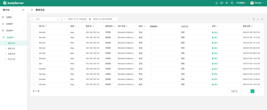Screen dimensions: 267x110
Task: Sort by 类型 column arrows
Action: [76, 26]
